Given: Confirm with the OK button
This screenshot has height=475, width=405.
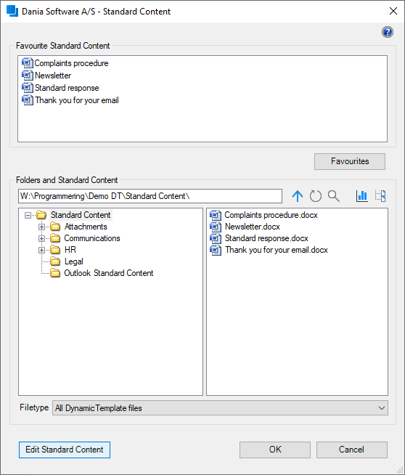Looking at the screenshot, I should (x=275, y=450).
